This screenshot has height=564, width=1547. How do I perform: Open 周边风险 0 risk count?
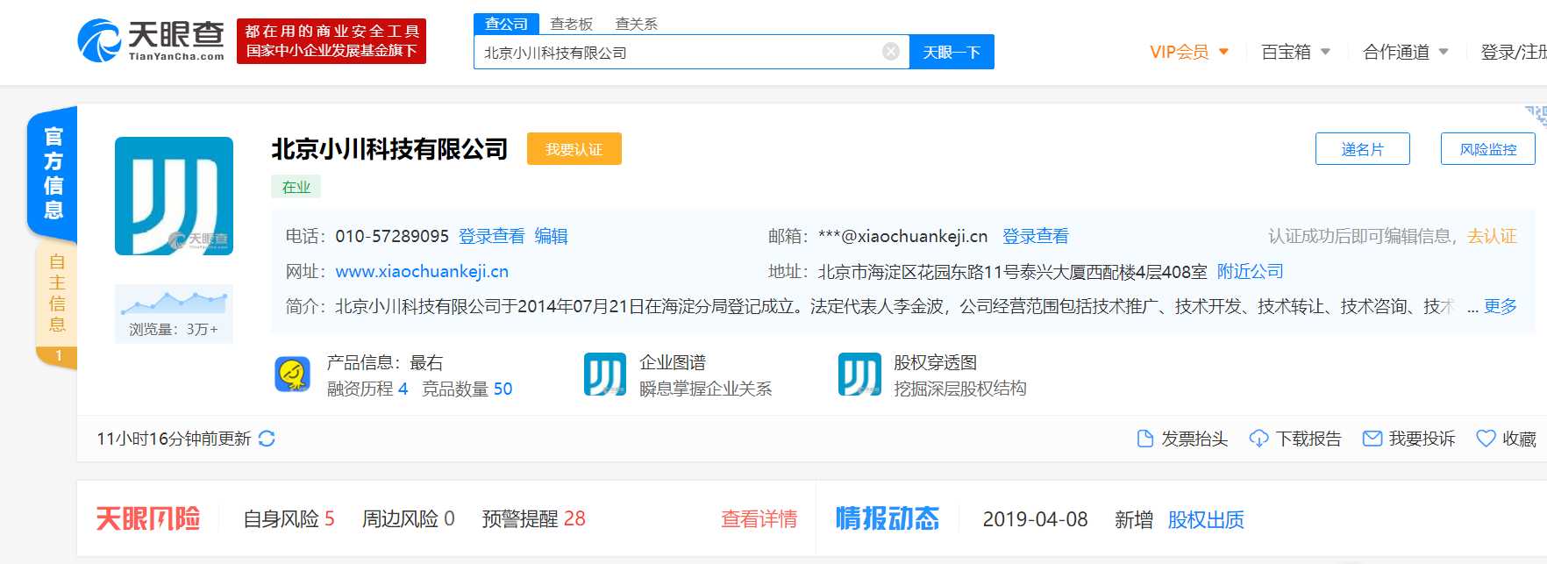(409, 519)
